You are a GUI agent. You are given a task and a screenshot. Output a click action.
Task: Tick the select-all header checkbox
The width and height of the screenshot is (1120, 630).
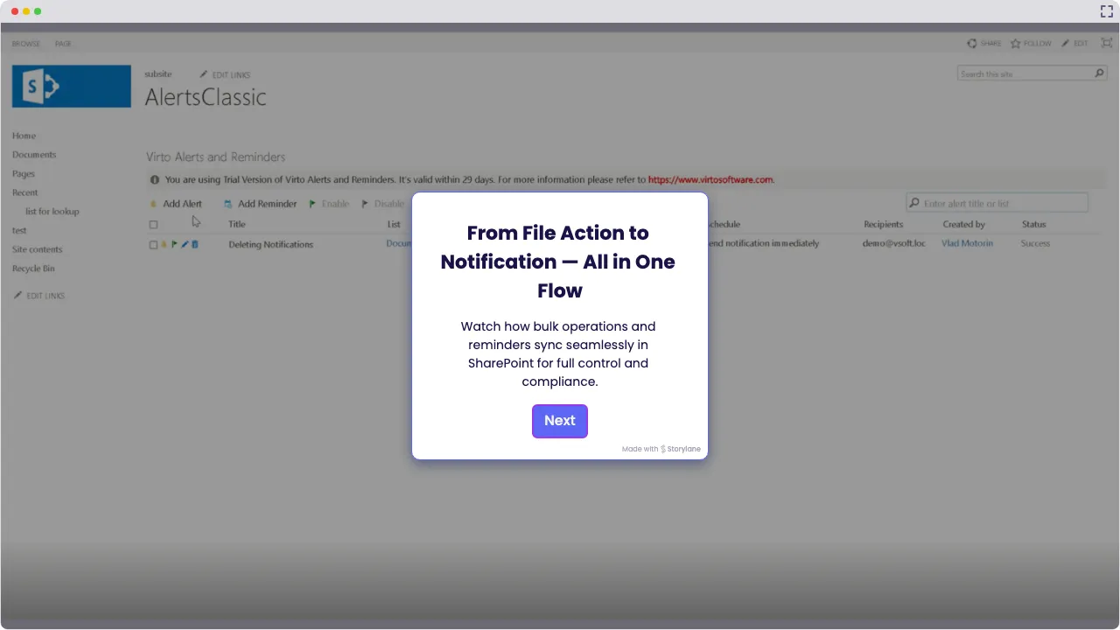[153, 225]
